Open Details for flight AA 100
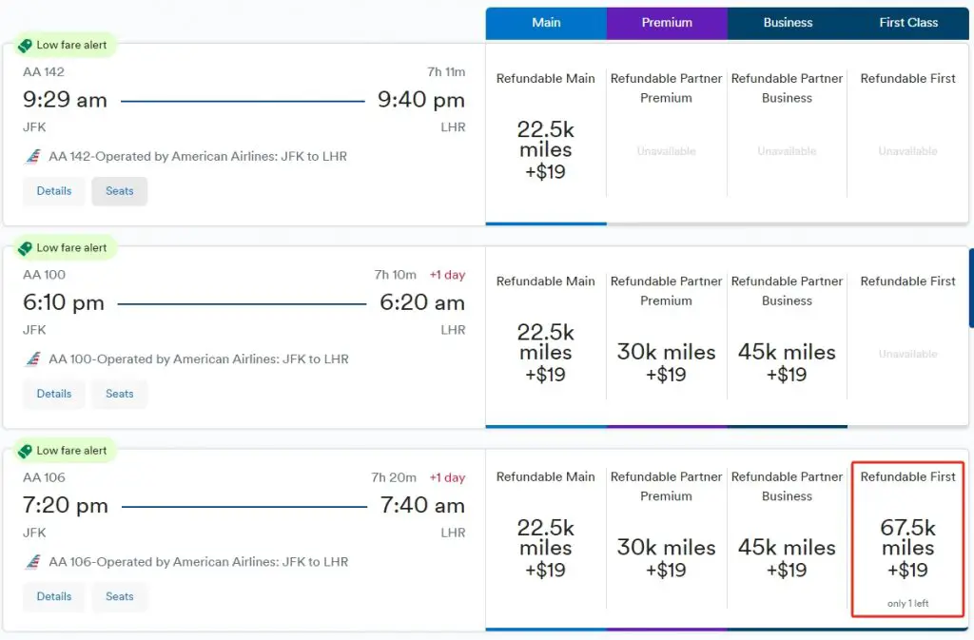This screenshot has height=640, width=974. pyautogui.click(x=53, y=394)
